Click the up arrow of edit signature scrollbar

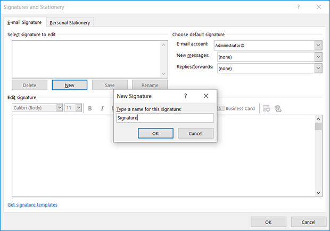[x=318, y=119]
